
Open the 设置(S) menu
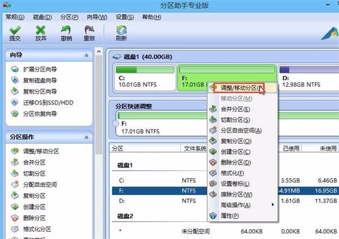tap(125, 17)
